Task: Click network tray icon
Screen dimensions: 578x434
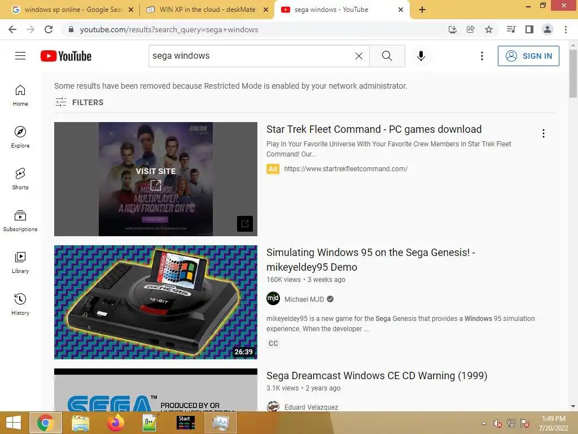Action: 511,423
